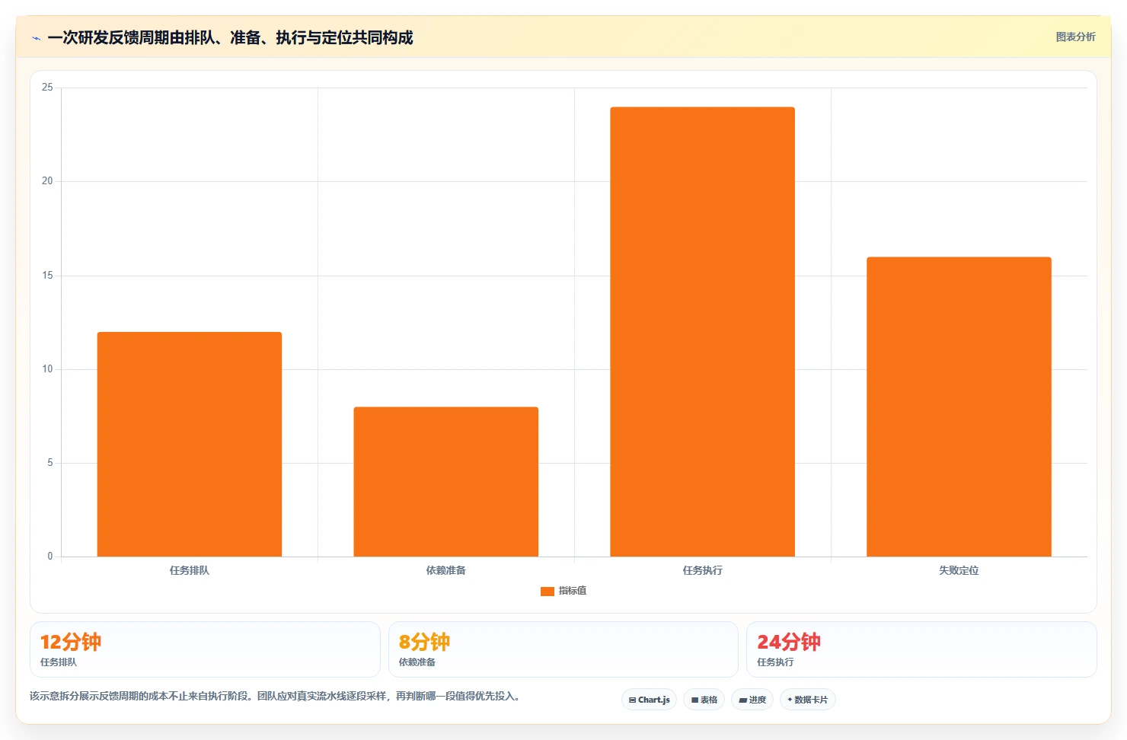The image size is (1127, 740).
Task: Click the 24分钟 value text
Action: 789,642
